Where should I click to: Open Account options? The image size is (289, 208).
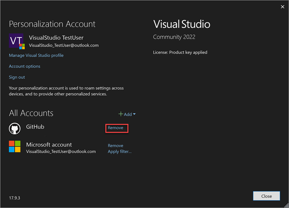(25, 66)
